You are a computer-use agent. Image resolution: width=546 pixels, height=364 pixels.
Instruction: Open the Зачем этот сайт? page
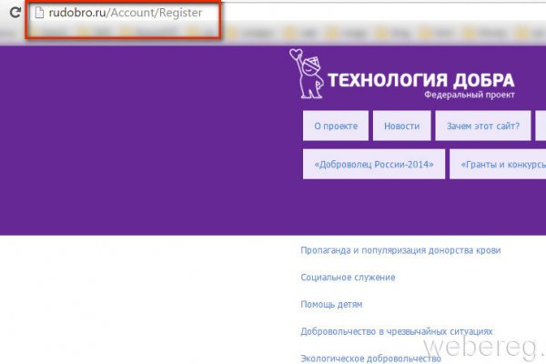pyautogui.click(x=481, y=126)
